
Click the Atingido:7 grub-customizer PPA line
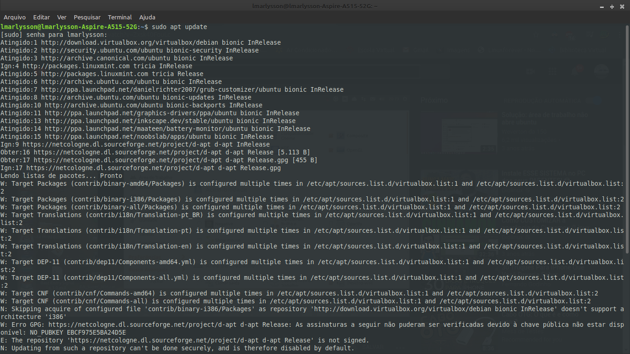[x=172, y=89]
